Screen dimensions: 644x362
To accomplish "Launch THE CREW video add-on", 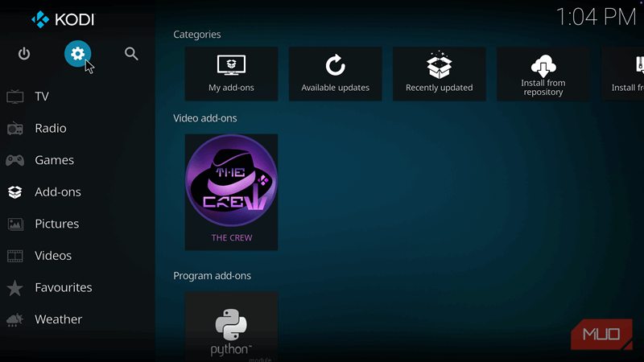I will click(231, 192).
